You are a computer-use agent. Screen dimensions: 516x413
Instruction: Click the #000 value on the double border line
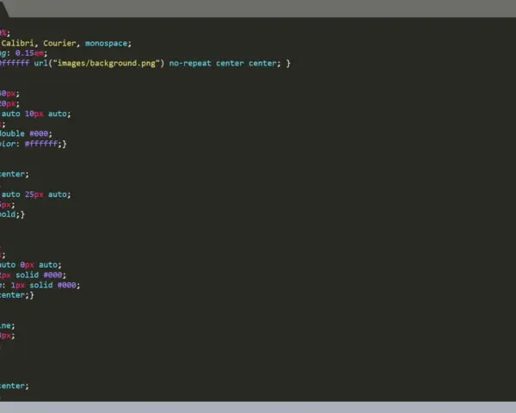(x=39, y=133)
